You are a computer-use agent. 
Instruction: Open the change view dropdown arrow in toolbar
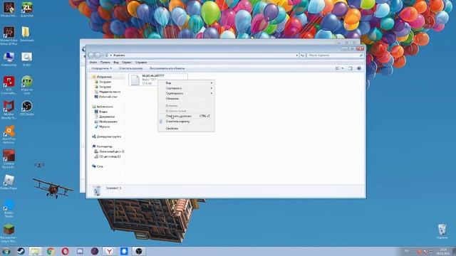[x=343, y=68]
